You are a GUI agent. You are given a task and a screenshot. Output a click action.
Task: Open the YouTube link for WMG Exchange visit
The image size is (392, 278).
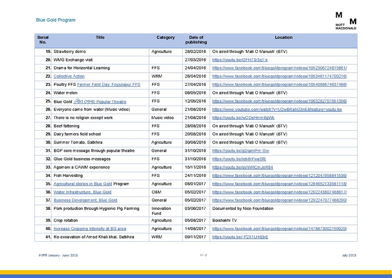coord(240,59)
